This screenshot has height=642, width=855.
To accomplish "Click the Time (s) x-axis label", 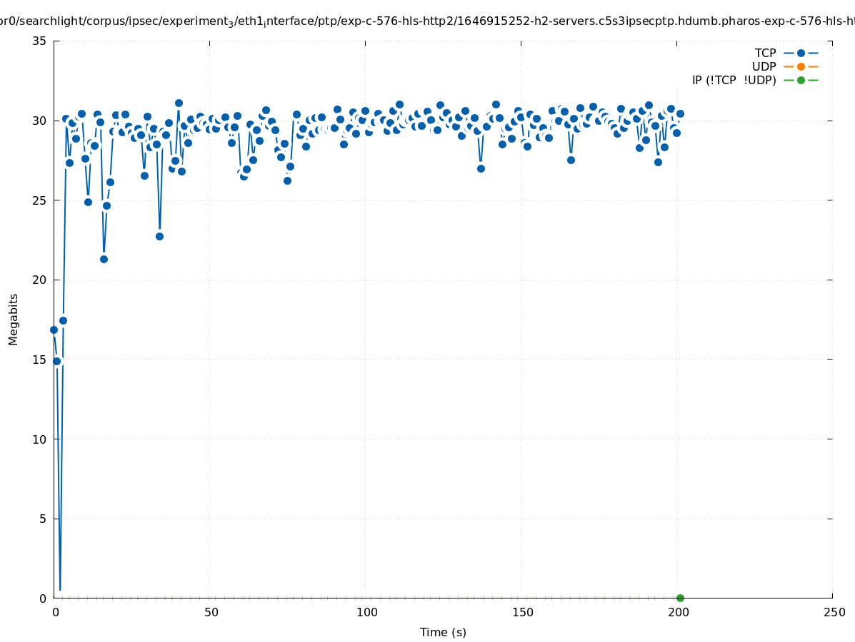I will (x=443, y=632).
